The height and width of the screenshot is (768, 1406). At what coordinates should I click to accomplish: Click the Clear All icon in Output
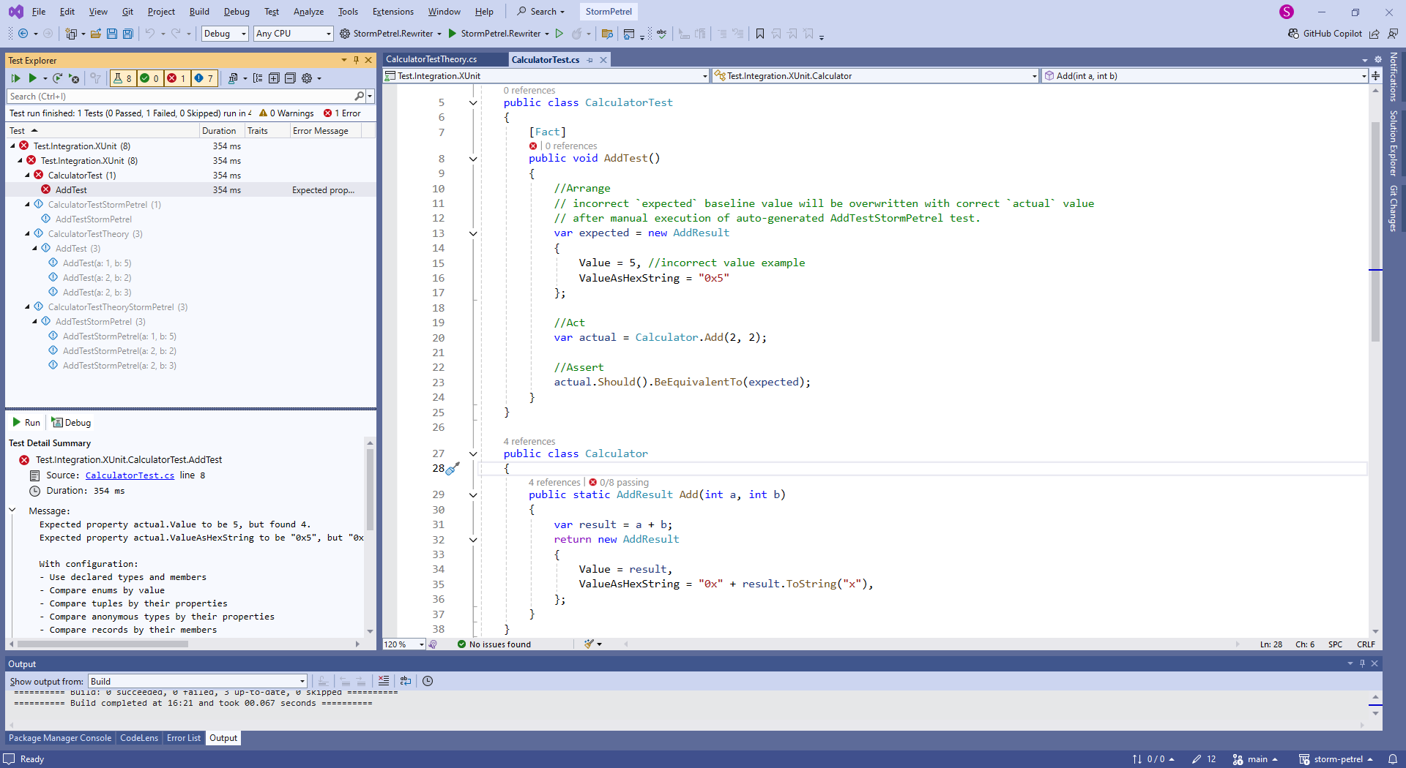(x=384, y=681)
